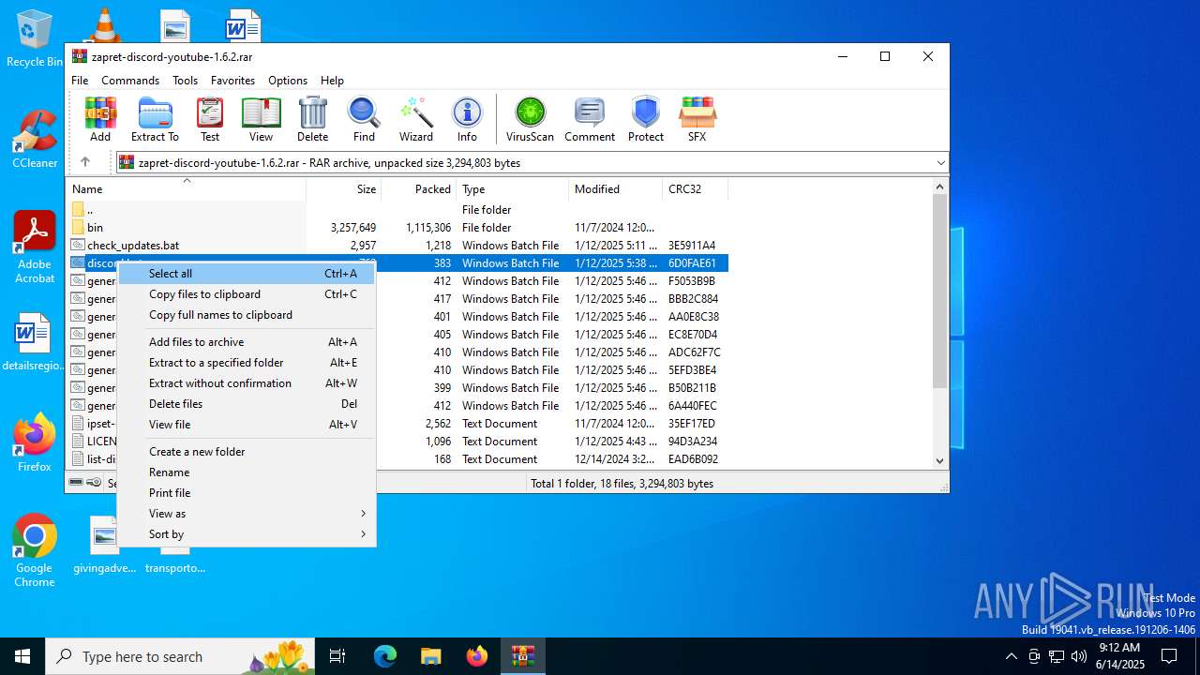Image resolution: width=1200 pixels, height=675 pixels.
Task: Click the Protect shield icon
Action: [646, 119]
